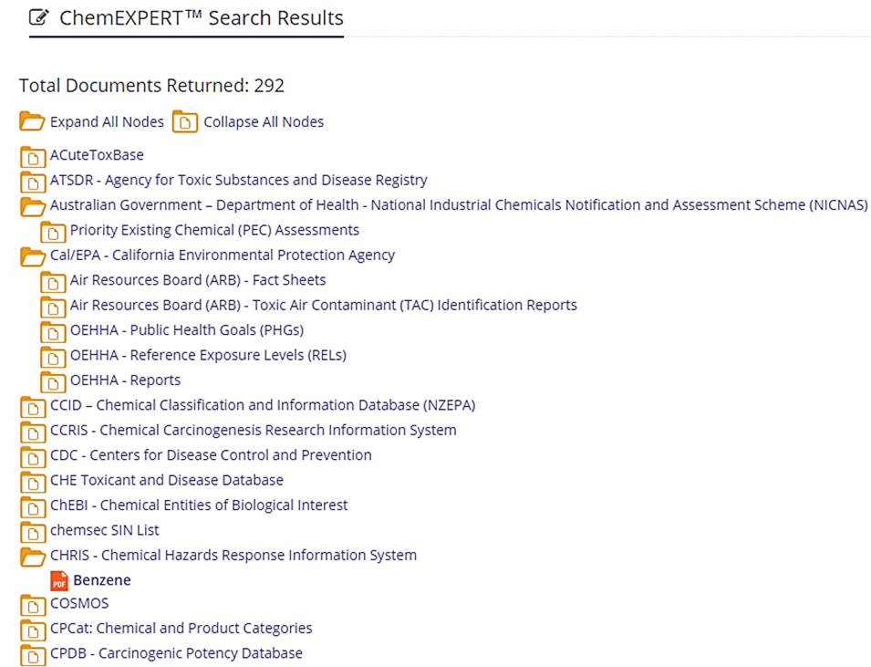Viewport: 871px width, 667px height.
Task: Select OEHHA - Public Health Goals (PHGs)
Action: [187, 330]
